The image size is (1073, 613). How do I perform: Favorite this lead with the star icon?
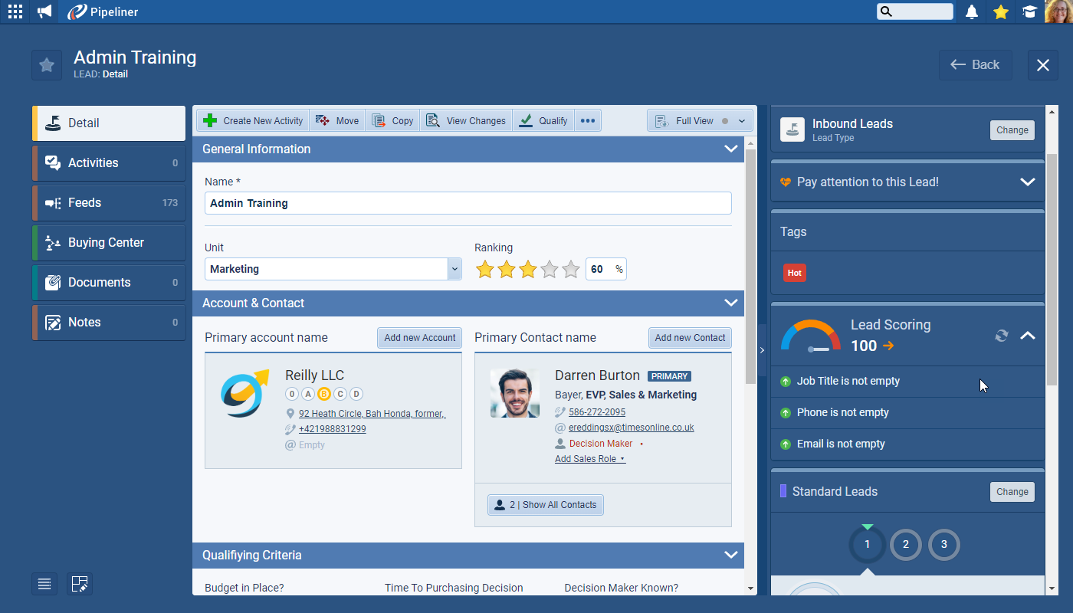[47, 65]
